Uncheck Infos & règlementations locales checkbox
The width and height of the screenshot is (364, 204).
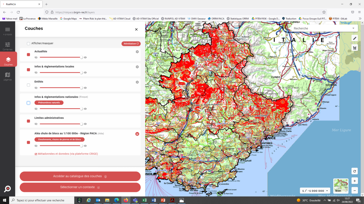click(x=29, y=70)
